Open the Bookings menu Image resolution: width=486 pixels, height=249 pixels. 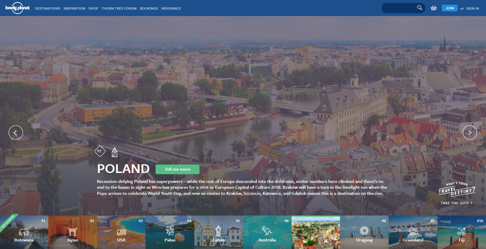tap(149, 8)
